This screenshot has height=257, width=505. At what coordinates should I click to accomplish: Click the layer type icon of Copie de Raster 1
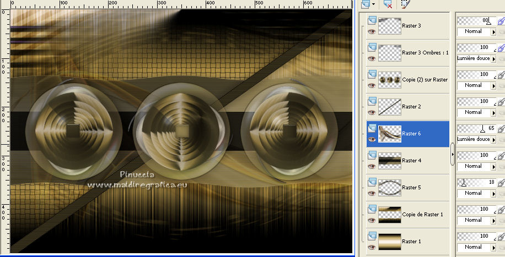coord(372,209)
